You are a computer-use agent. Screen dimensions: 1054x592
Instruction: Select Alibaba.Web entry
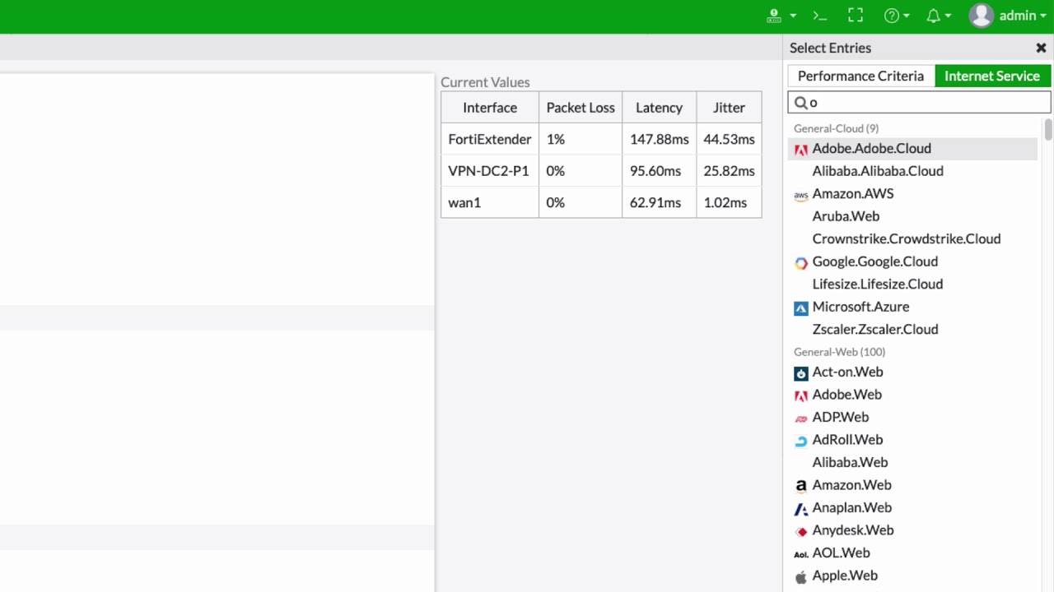(x=850, y=462)
